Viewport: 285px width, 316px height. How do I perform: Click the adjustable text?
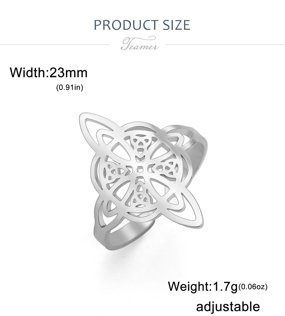click(228, 307)
